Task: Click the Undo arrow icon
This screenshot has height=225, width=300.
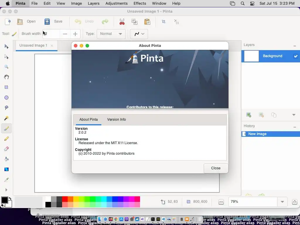Action: (78, 21)
